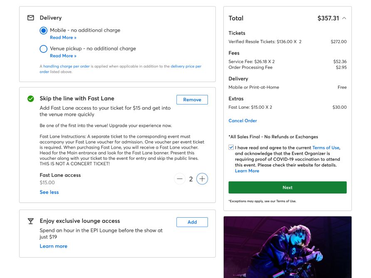The image size is (371, 278).
Task: Click the green Fast Lane checkmark icon
Action: click(31, 99)
